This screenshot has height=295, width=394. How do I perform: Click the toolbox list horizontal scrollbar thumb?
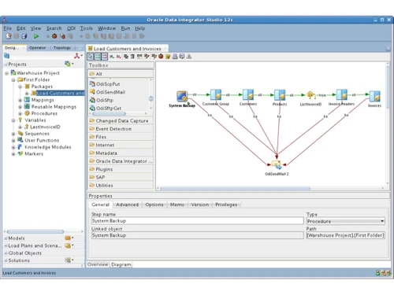tap(109, 113)
